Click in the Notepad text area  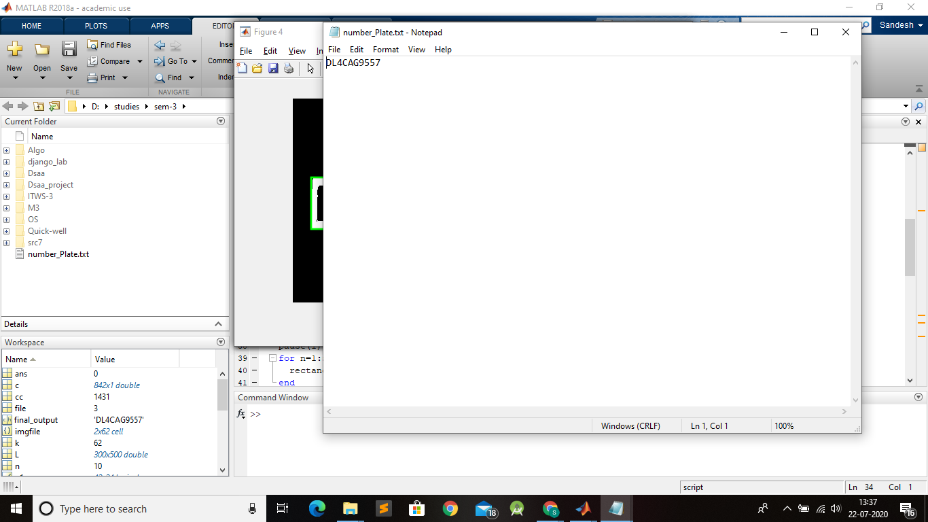click(587, 231)
